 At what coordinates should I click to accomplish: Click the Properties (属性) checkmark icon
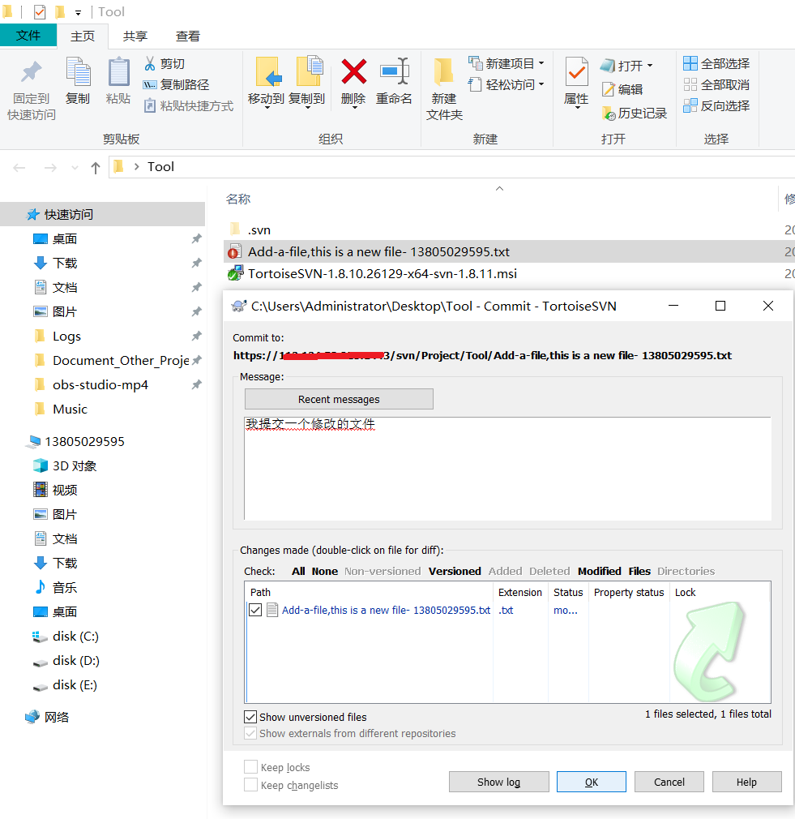coord(577,71)
